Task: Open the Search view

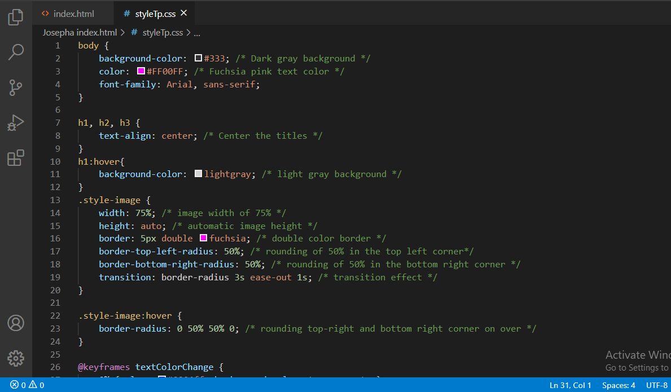Action: tap(16, 52)
